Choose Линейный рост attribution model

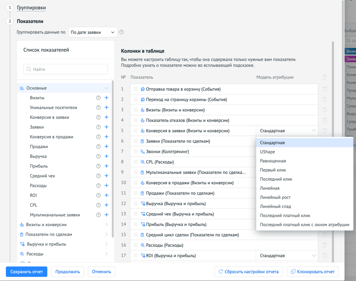coord(305,197)
